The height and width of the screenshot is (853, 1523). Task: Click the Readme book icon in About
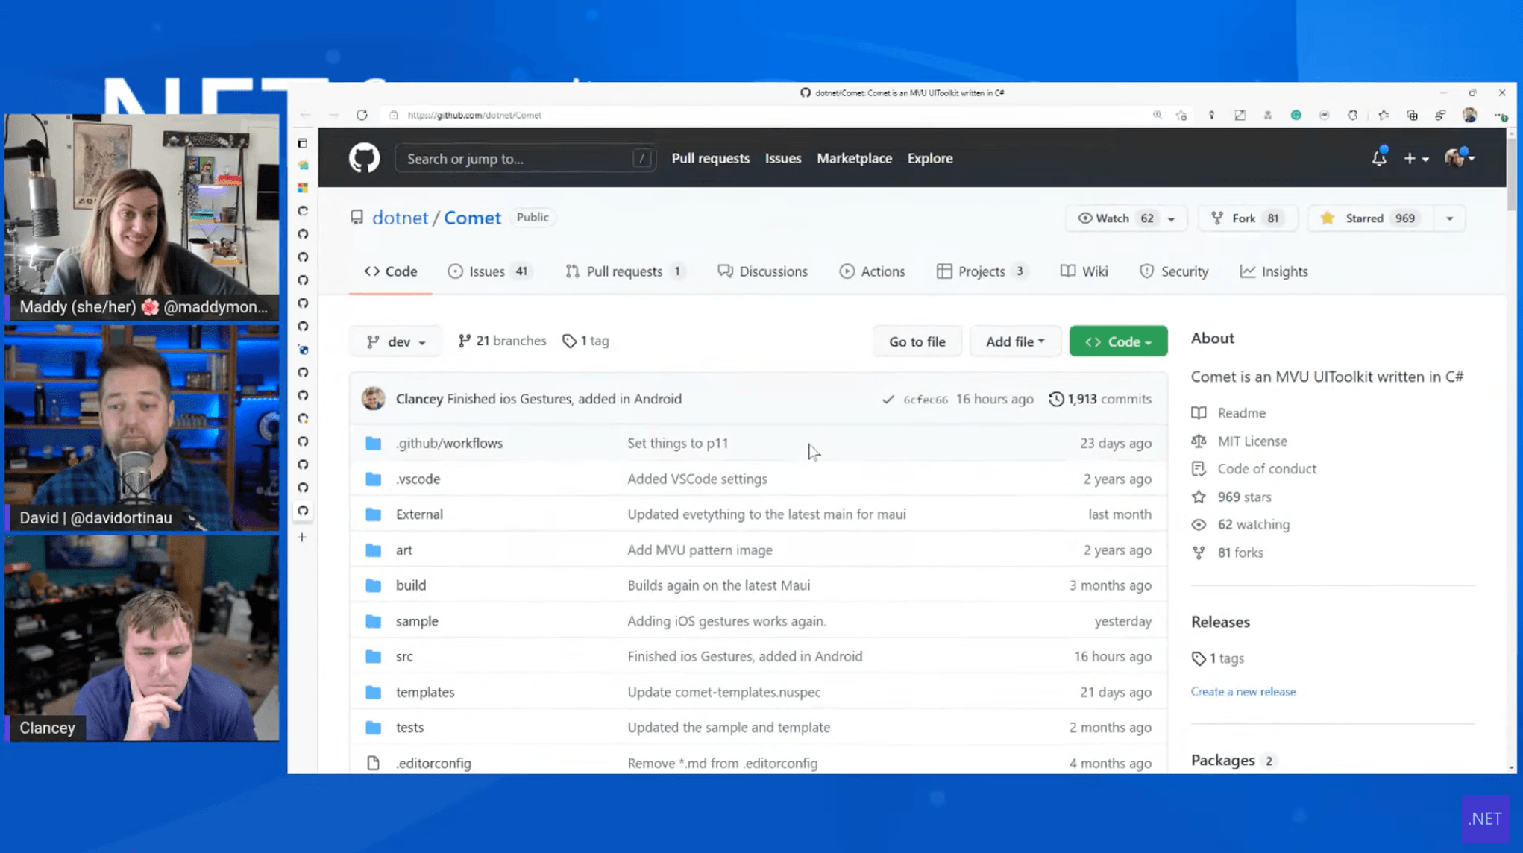click(1199, 412)
